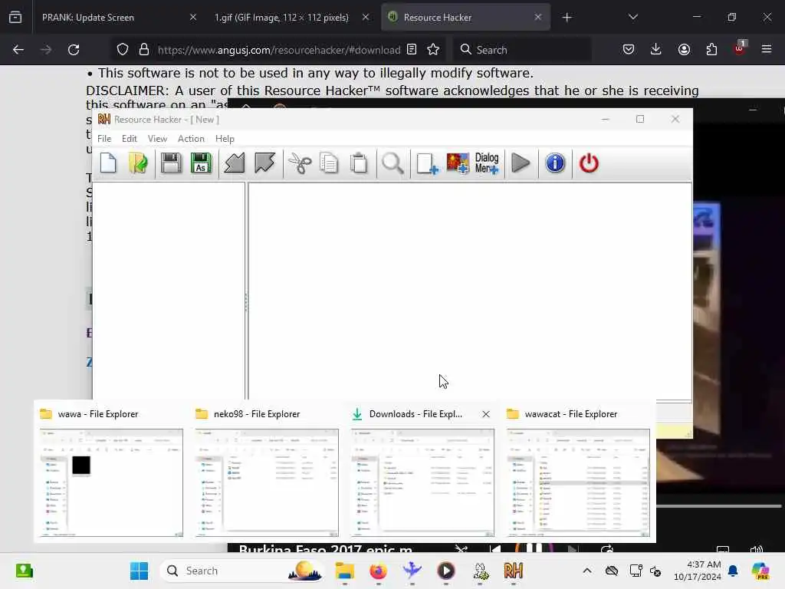The width and height of the screenshot is (785, 589).
Task: Click the Save floppy disk icon
Action: [171, 163]
